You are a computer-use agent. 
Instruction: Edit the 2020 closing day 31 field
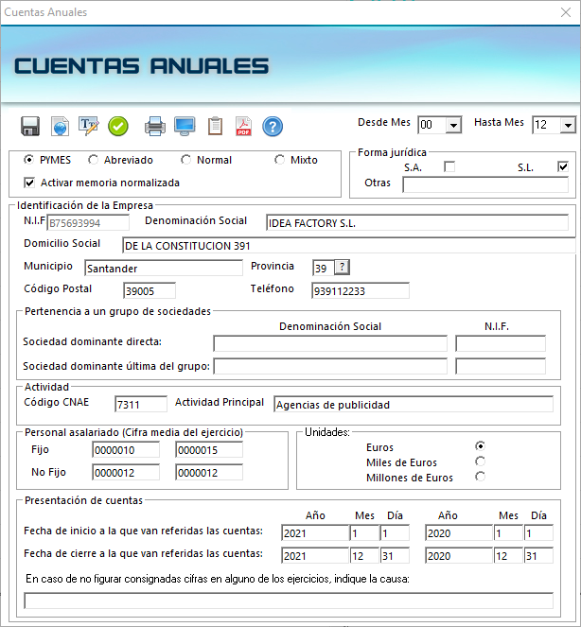(538, 555)
